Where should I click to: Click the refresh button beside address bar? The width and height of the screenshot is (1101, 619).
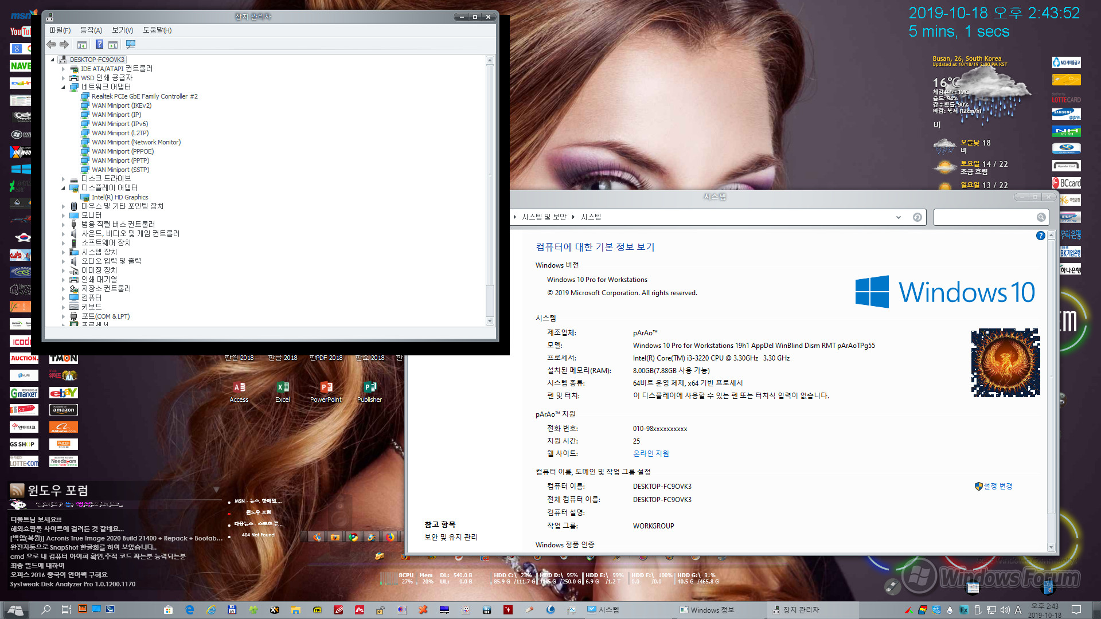coord(918,217)
